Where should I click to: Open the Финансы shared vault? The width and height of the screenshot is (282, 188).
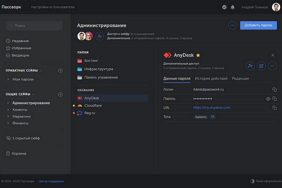pos(20,123)
